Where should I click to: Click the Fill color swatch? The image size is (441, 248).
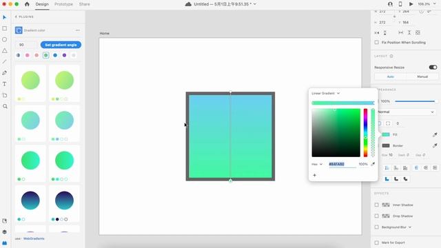tap(386, 135)
